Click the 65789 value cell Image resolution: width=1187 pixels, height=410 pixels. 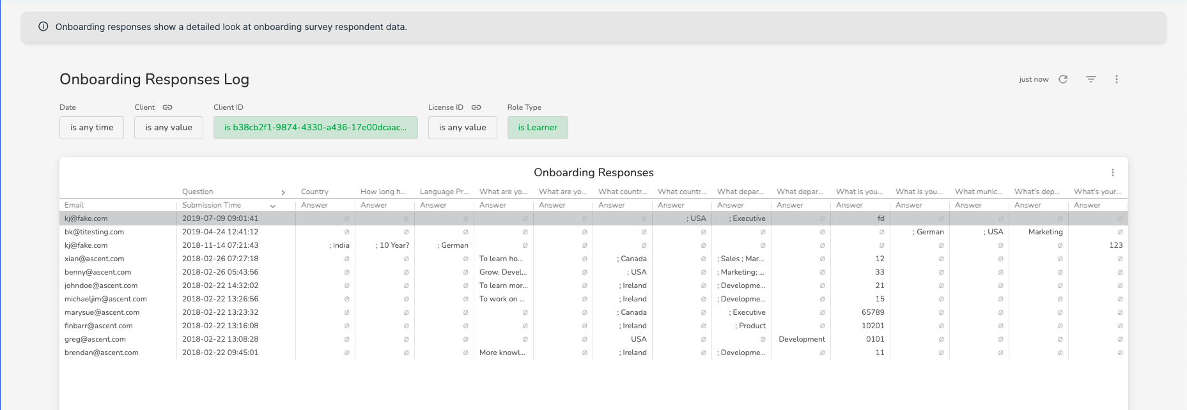pos(873,312)
